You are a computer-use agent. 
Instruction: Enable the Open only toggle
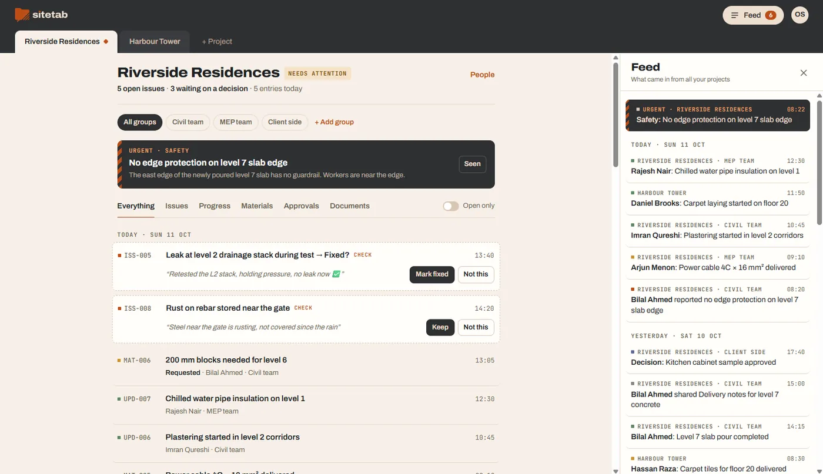click(x=451, y=206)
